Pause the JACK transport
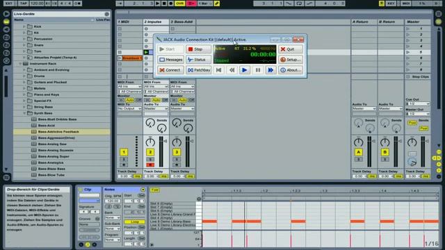Viewport: 445px width, 250px height. click(258, 70)
